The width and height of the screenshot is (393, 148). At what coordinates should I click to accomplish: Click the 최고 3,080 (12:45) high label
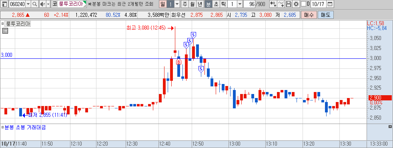point(146,28)
